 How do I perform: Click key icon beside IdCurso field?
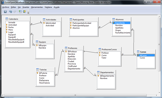(138, 55)
